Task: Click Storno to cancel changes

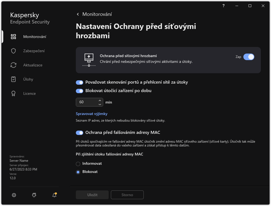Action: [x=127, y=195]
